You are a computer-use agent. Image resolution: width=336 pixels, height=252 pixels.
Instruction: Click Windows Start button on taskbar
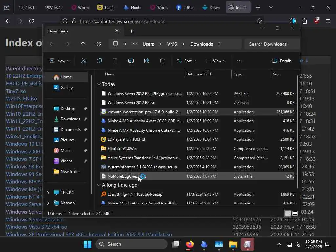[87, 244]
